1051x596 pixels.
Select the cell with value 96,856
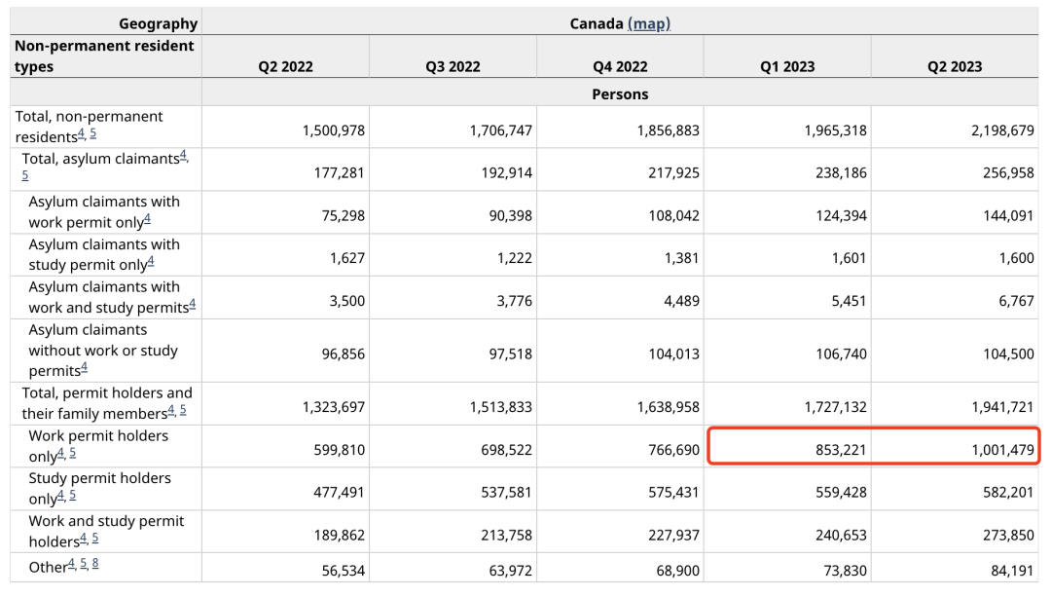(x=285, y=351)
